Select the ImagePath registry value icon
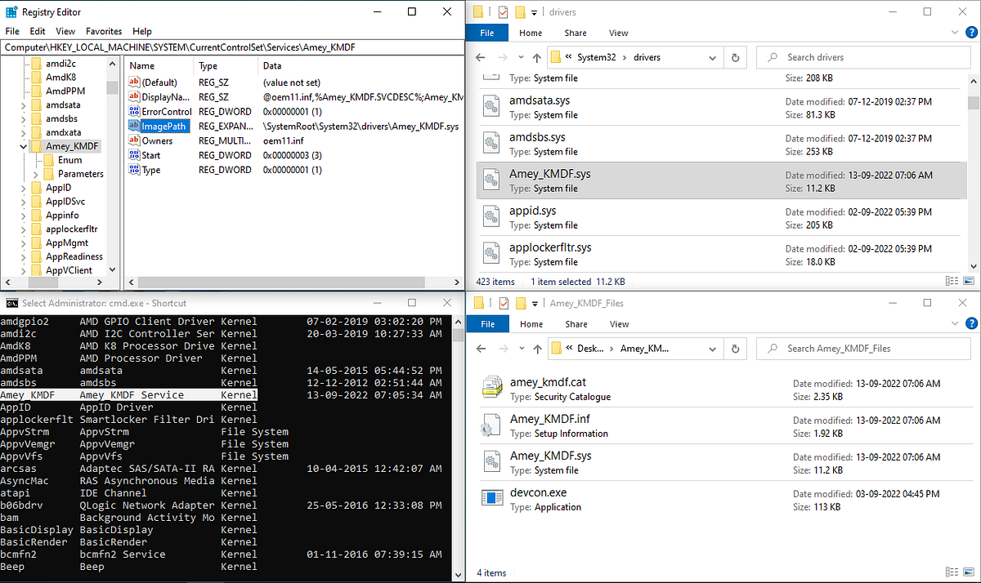 pyautogui.click(x=134, y=126)
